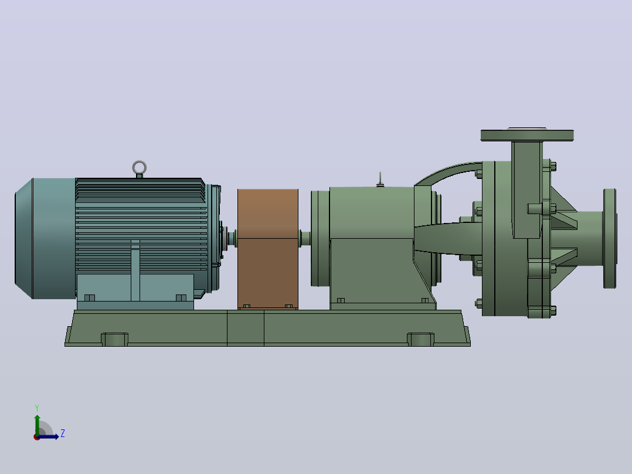632x474 pixels.
Task: Select the brown coupling guard
Action: [x=268, y=249]
